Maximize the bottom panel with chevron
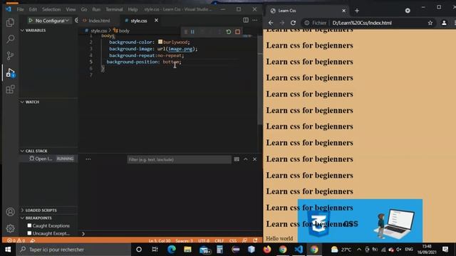 tap(246, 159)
